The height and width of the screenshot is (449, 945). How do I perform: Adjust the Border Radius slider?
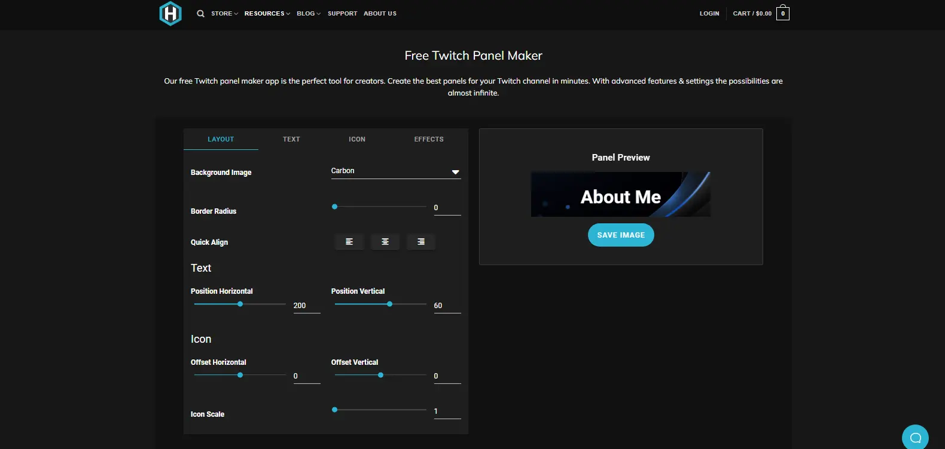380,207
